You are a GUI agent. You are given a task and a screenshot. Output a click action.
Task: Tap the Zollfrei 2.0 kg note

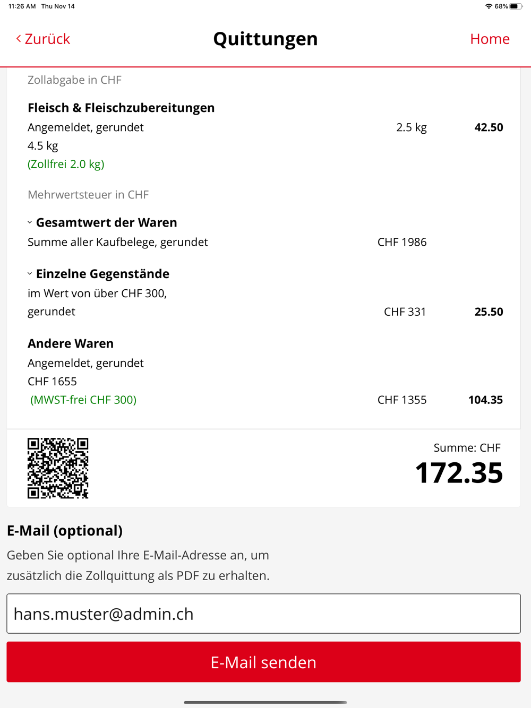66,164
